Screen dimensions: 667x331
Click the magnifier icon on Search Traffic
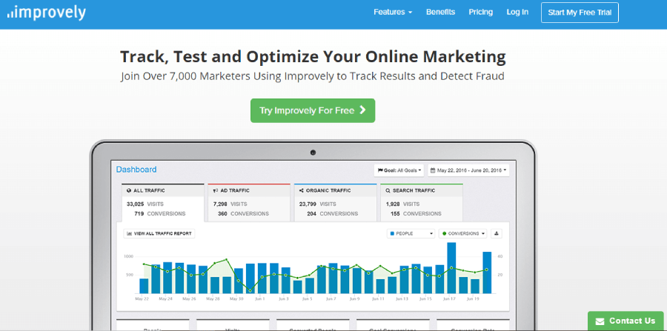click(388, 191)
